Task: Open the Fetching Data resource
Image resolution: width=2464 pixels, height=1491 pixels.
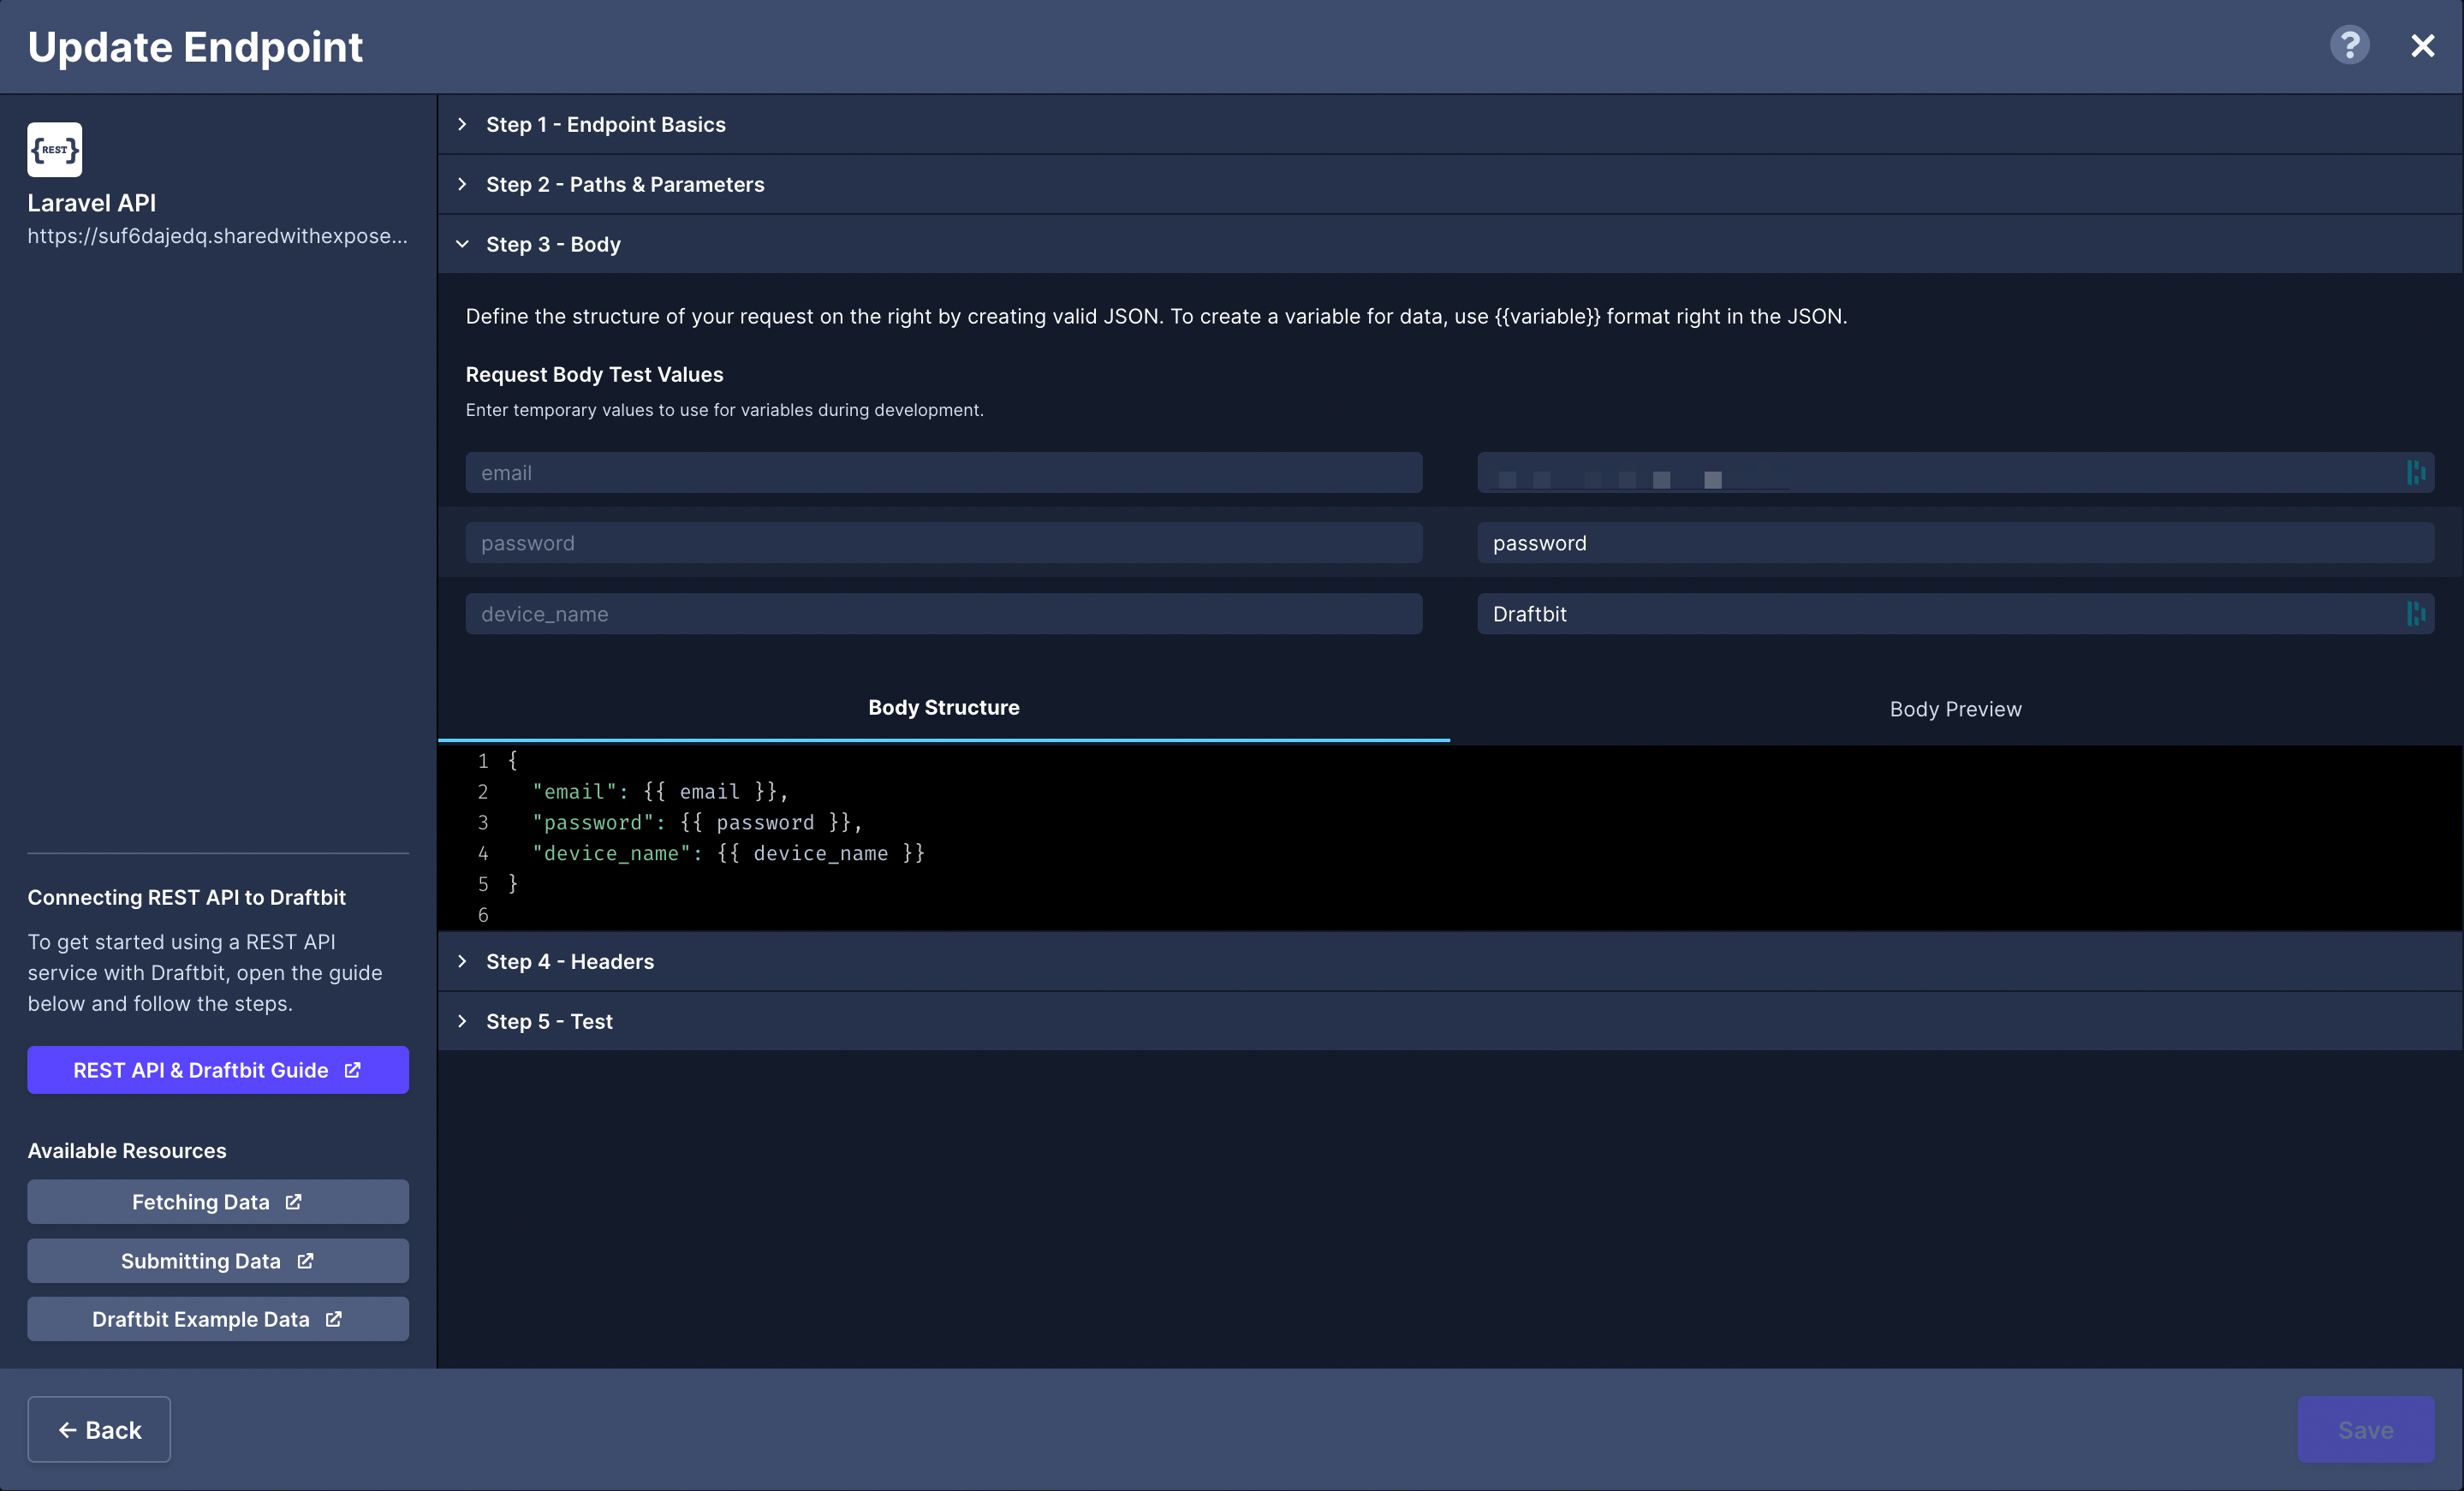Action: coord(218,1202)
